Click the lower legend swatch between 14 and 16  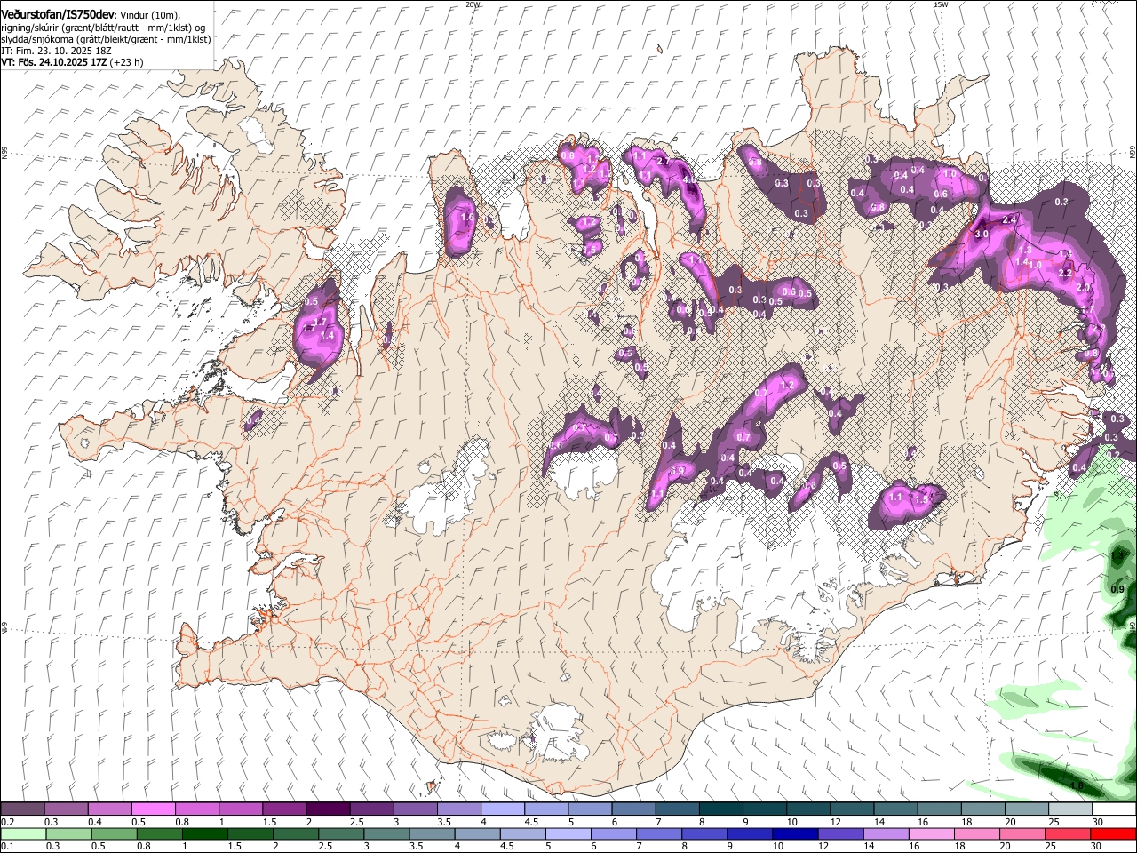click(x=887, y=834)
